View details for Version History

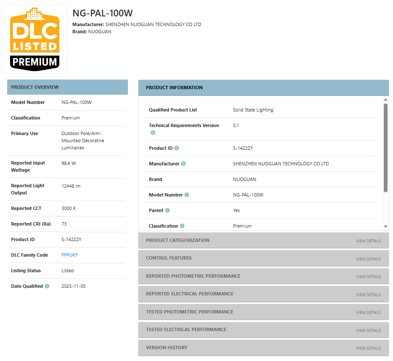click(x=368, y=348)
